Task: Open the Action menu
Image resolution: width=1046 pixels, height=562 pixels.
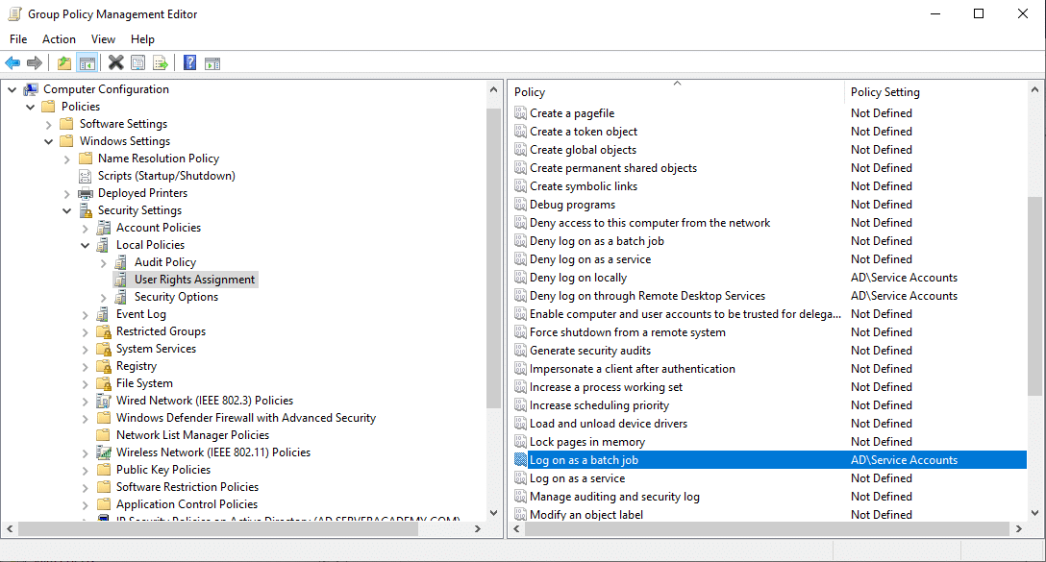Action: pyautogui.click(x=59, y=39)
